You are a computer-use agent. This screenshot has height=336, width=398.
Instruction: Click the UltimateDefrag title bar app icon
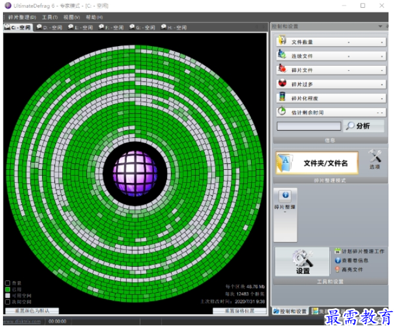[x=8, y=5]
